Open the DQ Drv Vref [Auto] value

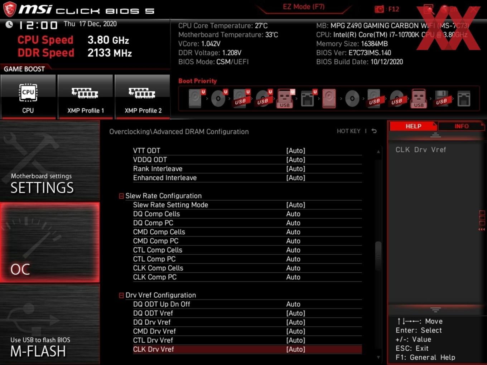click(x=296, y=322)
